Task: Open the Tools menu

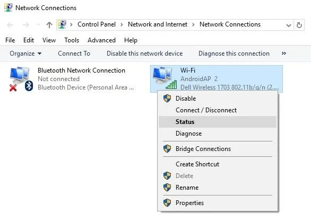Action: pos(72,40)
